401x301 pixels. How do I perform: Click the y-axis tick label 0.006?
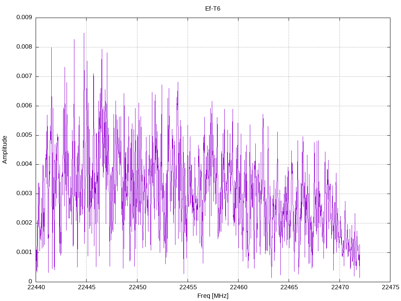tap(24, 106)
